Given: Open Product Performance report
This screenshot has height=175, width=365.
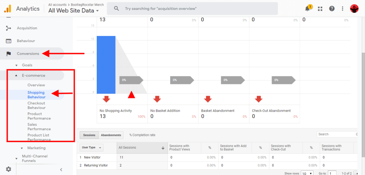Looking at the screenshot, I should point(39,116).
